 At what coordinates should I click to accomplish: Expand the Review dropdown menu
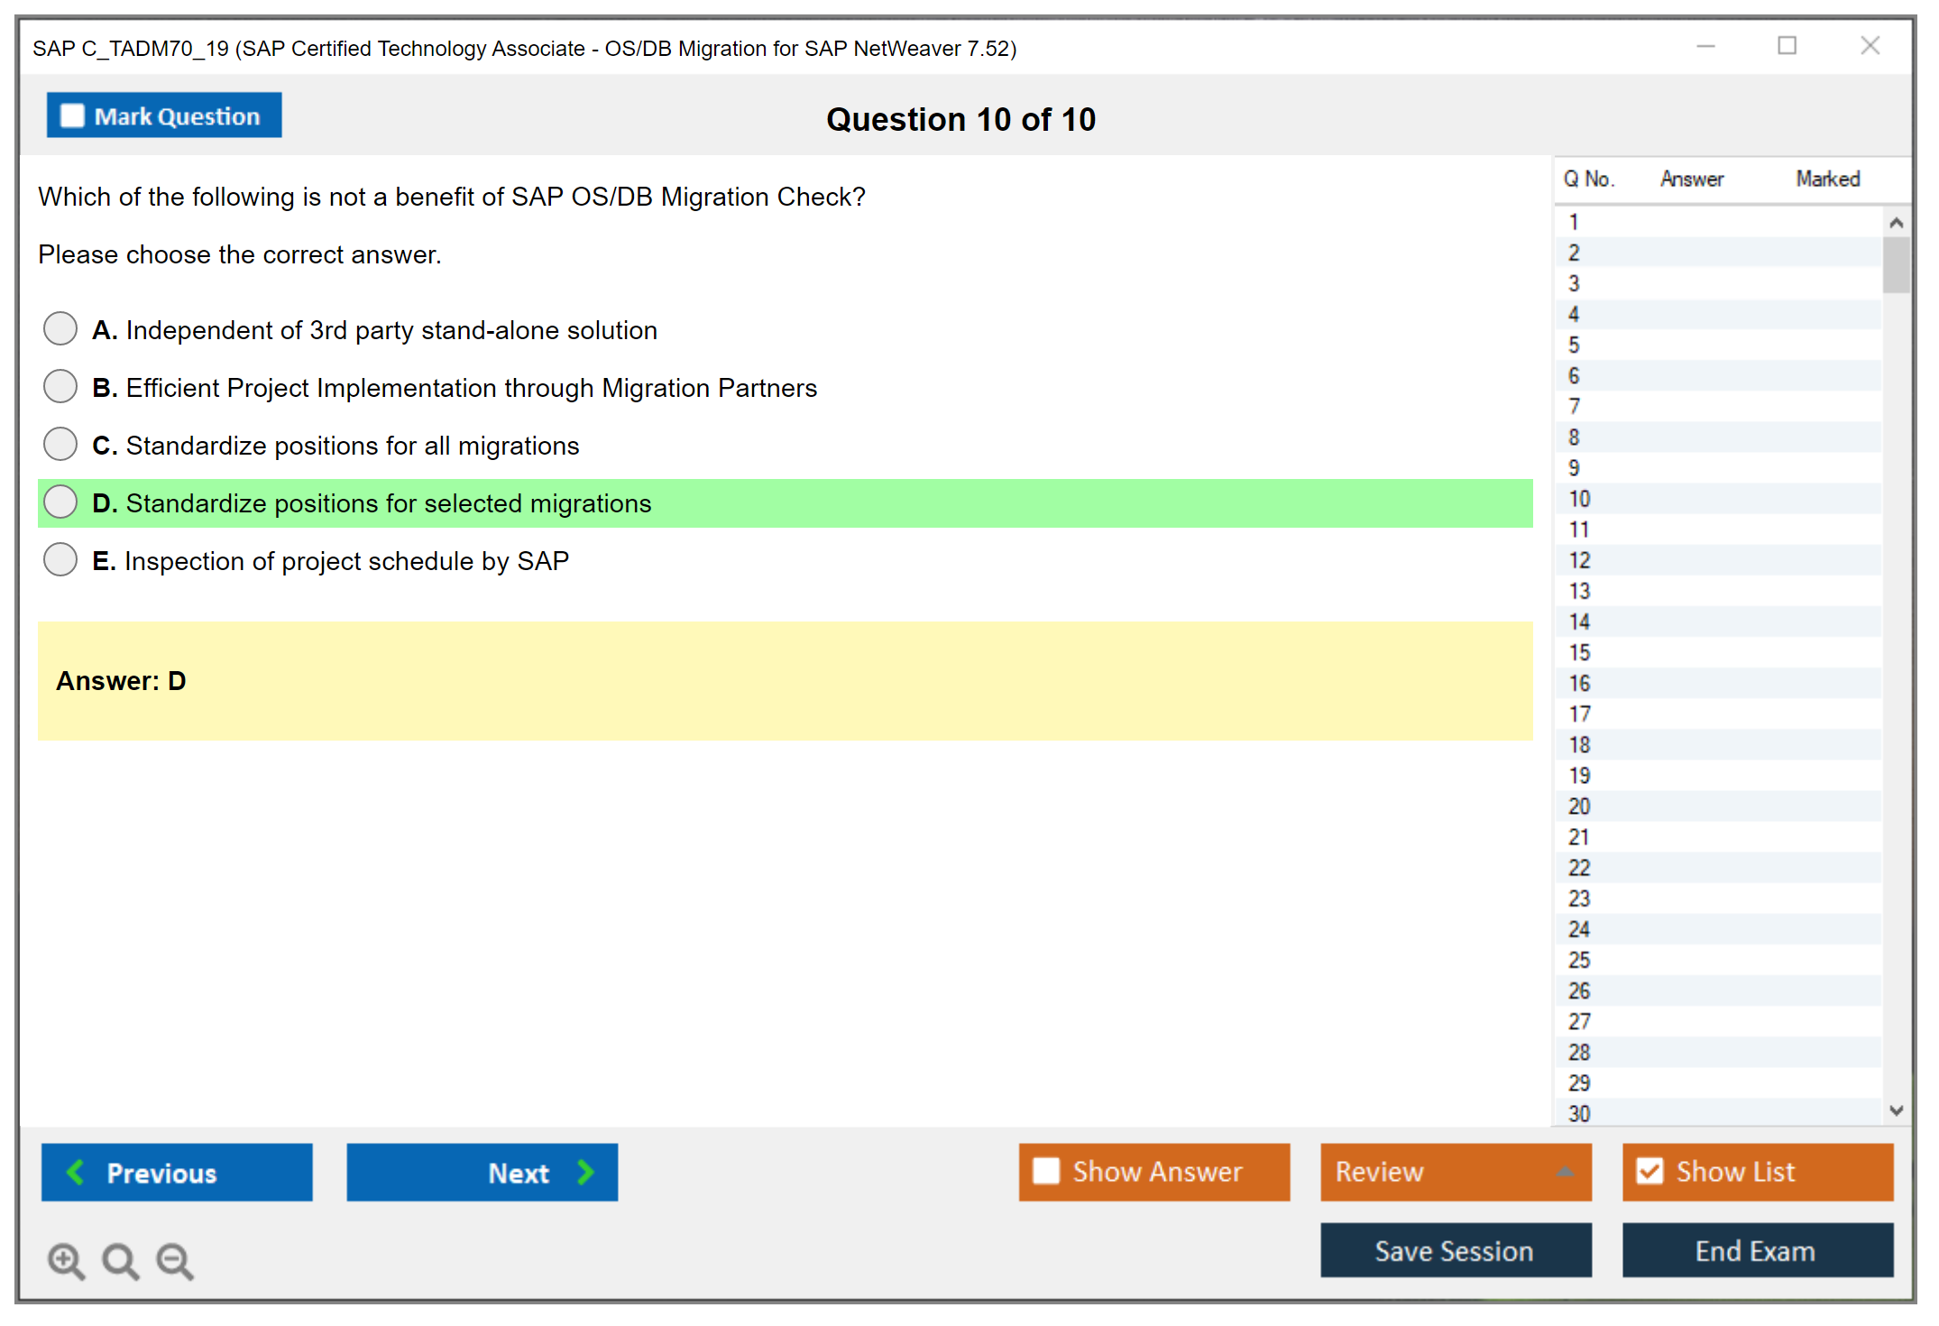click(x=1565, y=1172)
